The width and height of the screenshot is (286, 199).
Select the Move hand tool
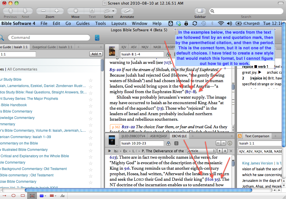tap(75, 11)
